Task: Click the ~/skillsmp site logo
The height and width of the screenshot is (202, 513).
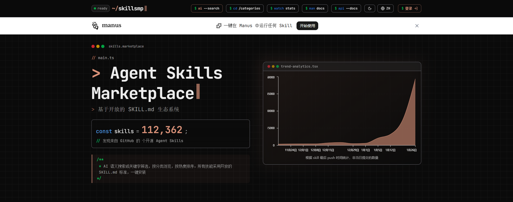Action: pyautogui.click(x=129, y=8)
